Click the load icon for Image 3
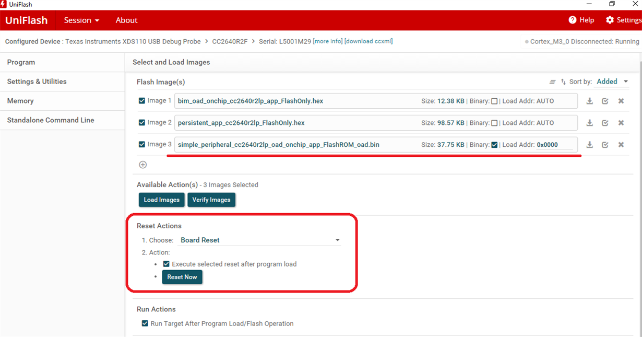This screenshot has height=337, width=642. [x=589, y=145]
